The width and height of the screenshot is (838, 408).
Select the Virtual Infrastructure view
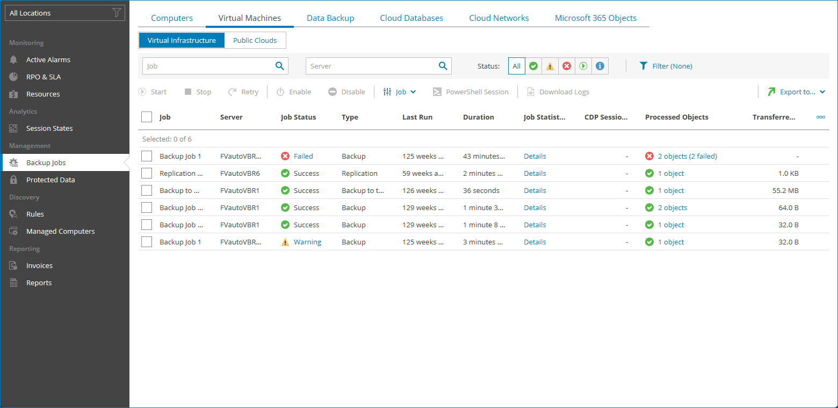point(182,40)
